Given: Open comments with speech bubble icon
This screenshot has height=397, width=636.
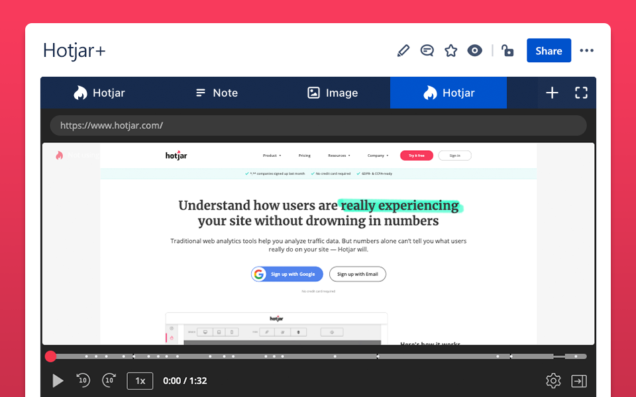Looking at the screenshot, I should (x=427, y=51).
